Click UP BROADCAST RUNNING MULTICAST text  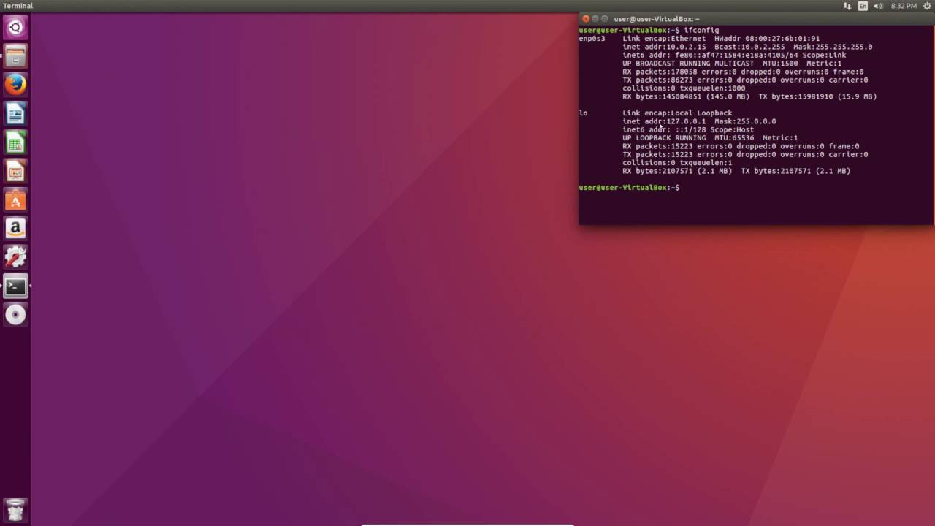688,64
